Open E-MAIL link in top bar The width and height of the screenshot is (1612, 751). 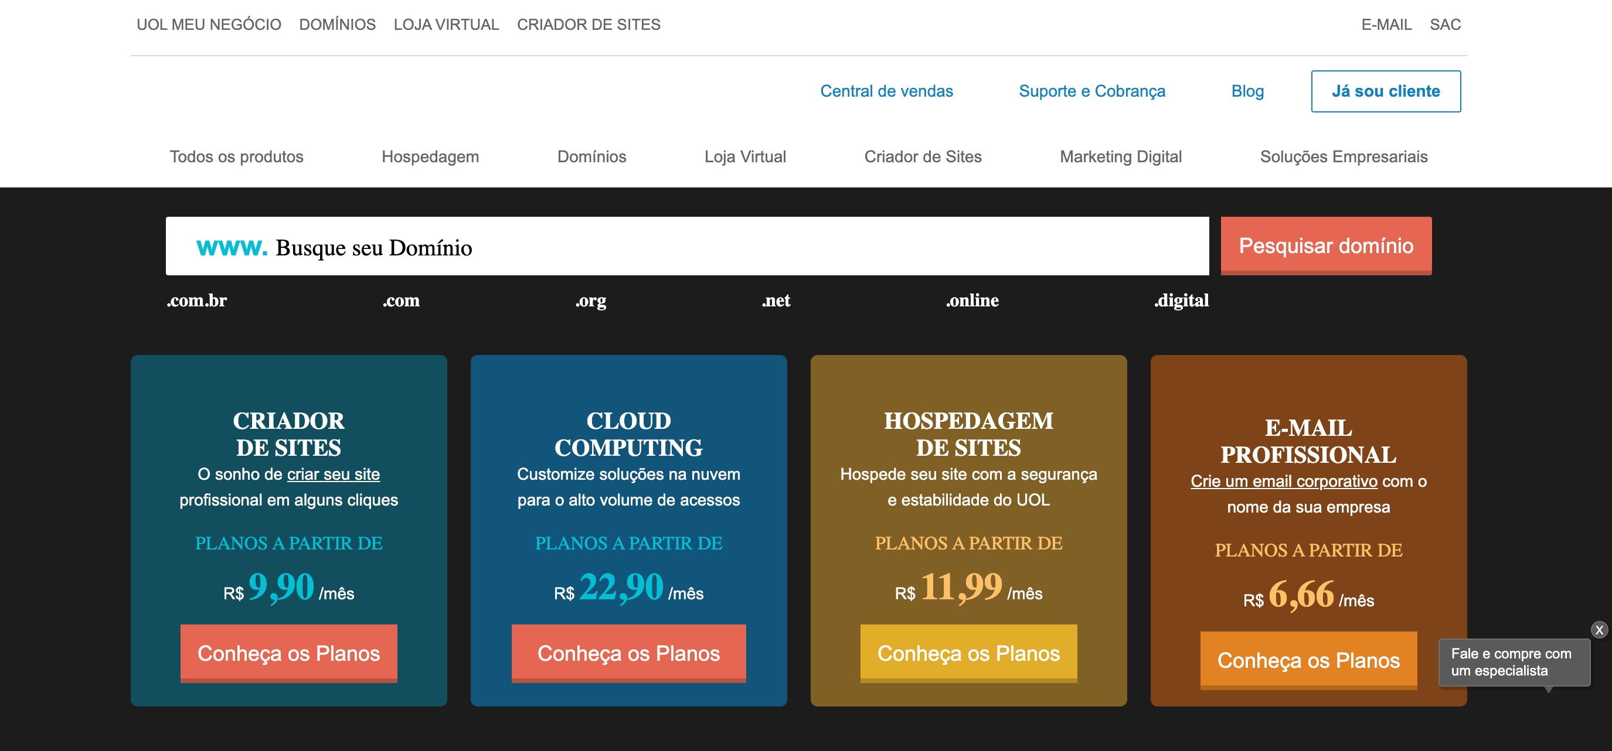(x=1386, y=25)
